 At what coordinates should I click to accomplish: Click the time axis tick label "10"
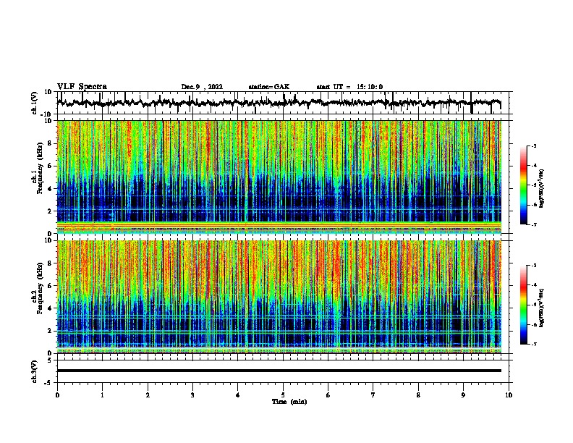509,395
